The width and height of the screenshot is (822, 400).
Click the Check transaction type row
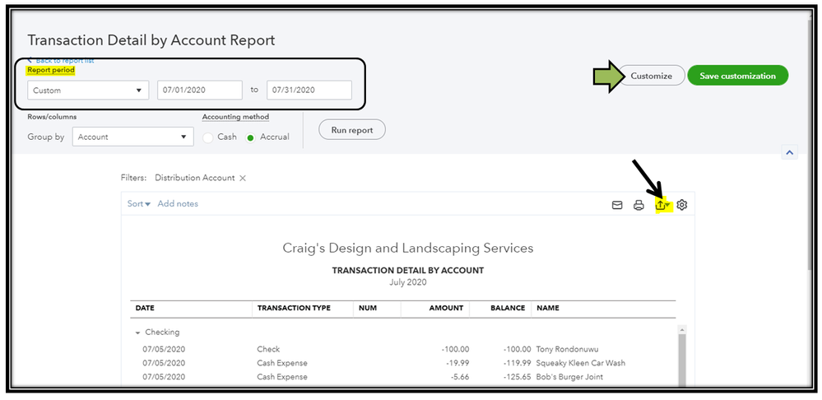coord(268,349)
